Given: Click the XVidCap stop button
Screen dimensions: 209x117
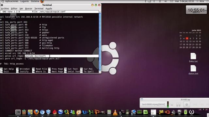Looking at the screenshot, I should click(x=172, y=105).
